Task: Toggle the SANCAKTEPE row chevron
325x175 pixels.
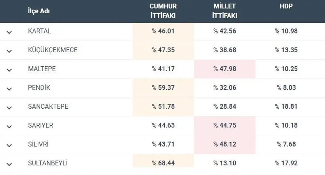Action: (9, 108)
